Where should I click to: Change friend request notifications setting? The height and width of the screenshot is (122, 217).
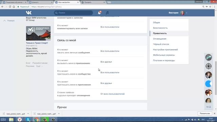point(112,94)
